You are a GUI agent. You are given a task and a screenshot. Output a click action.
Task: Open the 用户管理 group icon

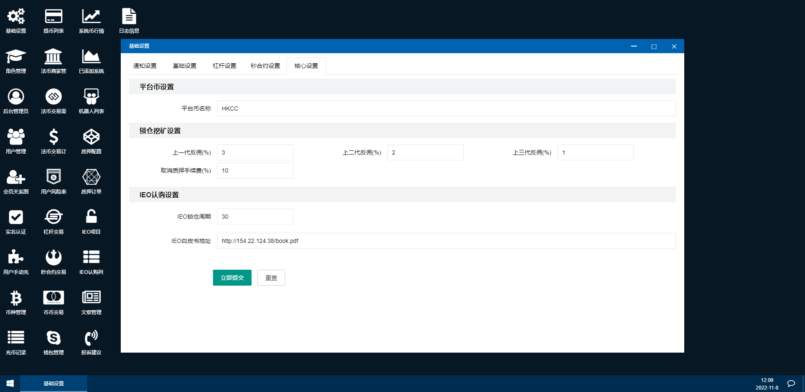click(x=16, y=137)
